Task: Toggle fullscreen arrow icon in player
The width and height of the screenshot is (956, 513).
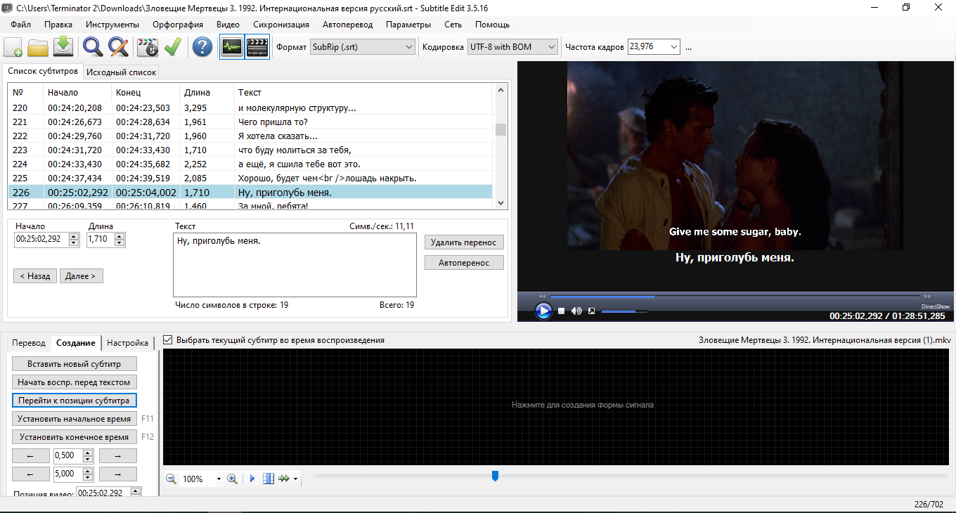Action: pos(592,311)
